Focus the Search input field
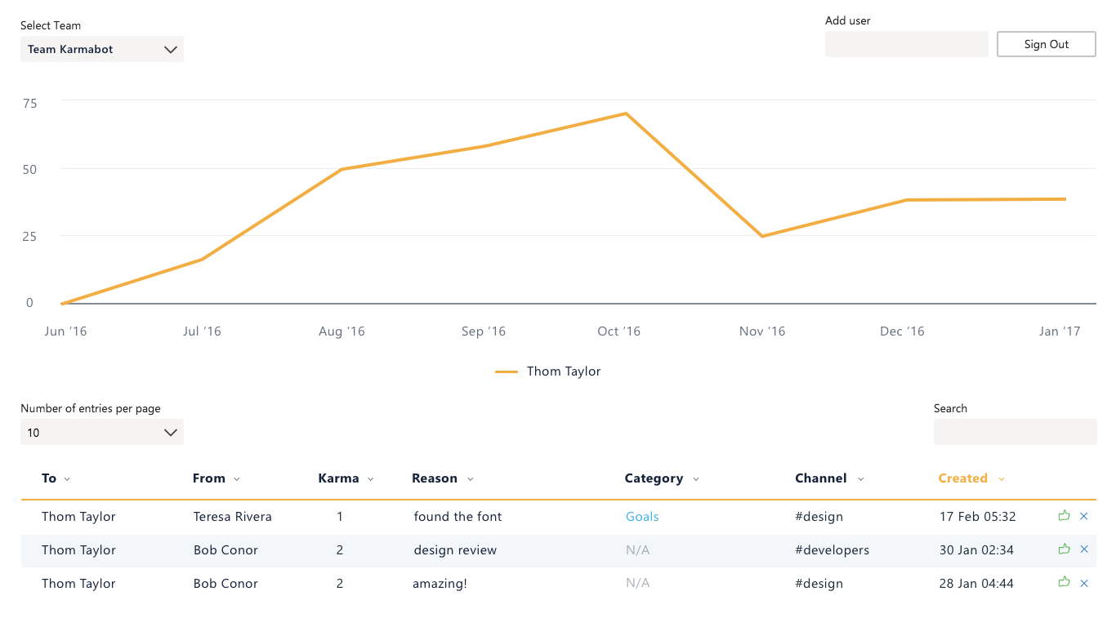This screenshot has width=1116, height=627. (1015, 432)
